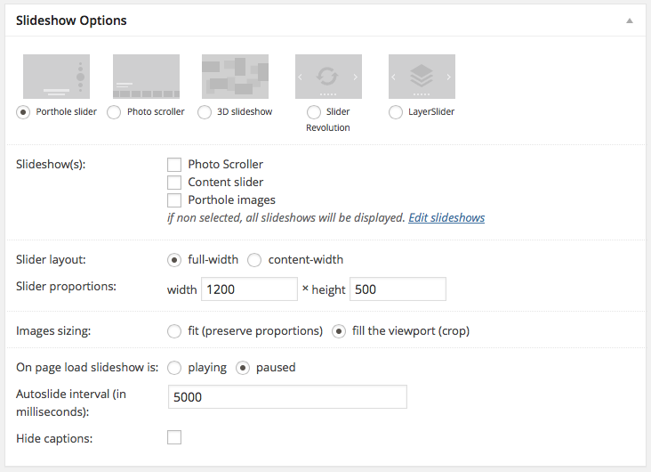The image size is (651, 472).
Task: Choose the LayerSlider radio option
Action: point(397,112)
